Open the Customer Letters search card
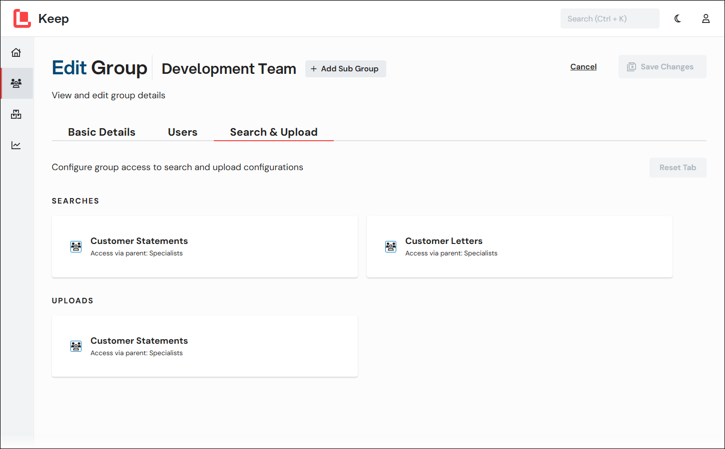 [x=520, y=247]
